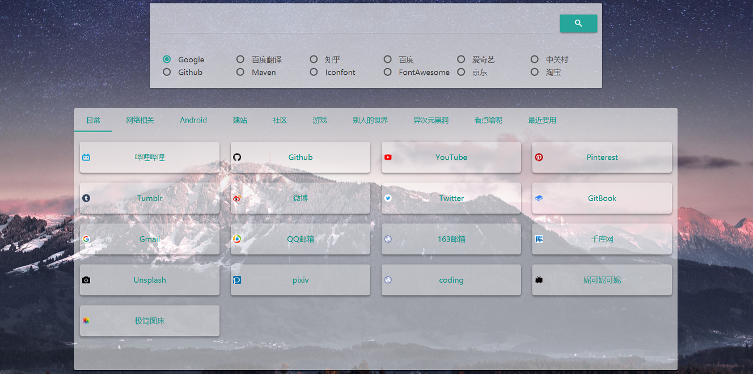Open the 极简图床 link

[x=150, y=320]
